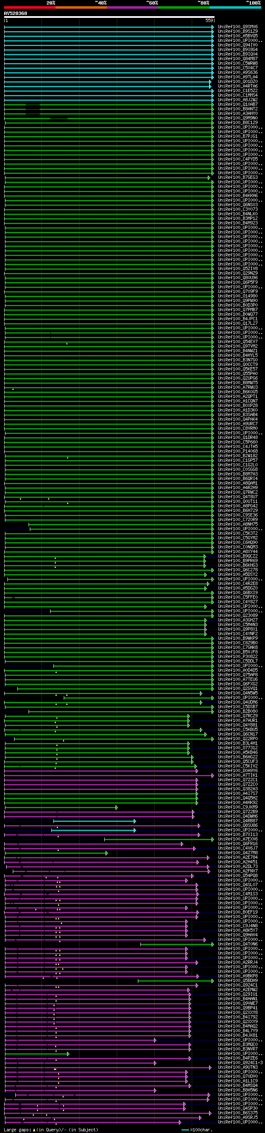Open hit UniRef100_P30822
Image resolution: width=265 pixels, height=1133 pixels.
click(237, 656)
